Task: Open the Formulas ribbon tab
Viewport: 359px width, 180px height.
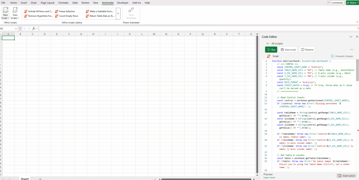Action: click(63, 3)
